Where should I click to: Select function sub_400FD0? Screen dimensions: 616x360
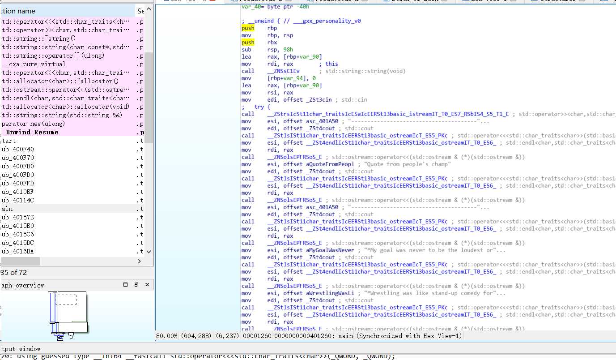pos(72,175)
